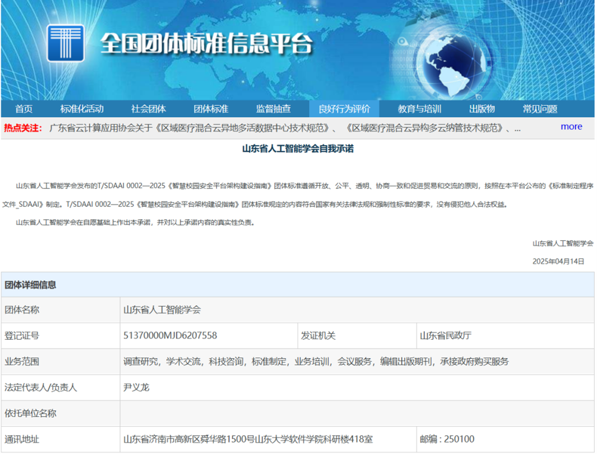
Task: Click the 团体名称 value 山东省人工智能学会
Action: pyautogui.click(x=162, y=310)
